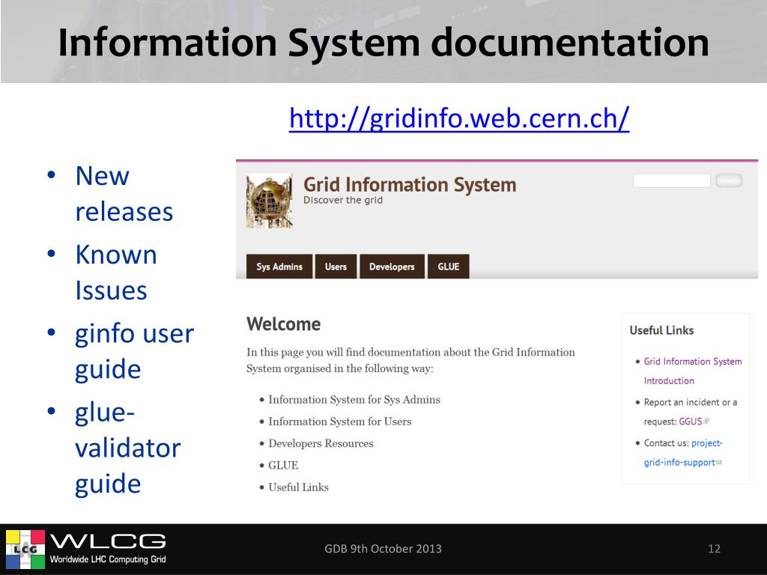Click the Grid Information System site title

[x=410, y=184]
